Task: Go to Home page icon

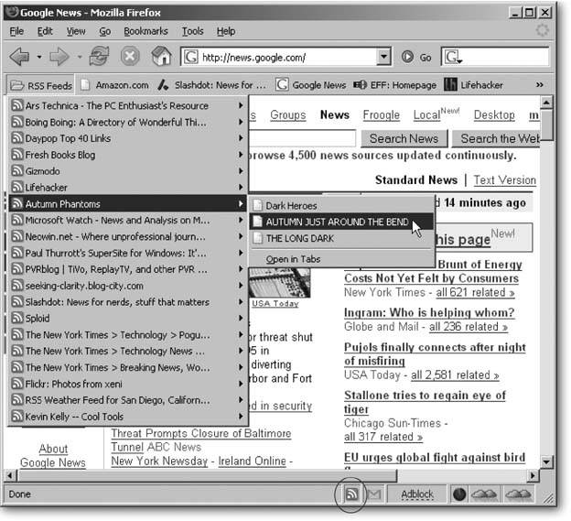Action: (160, 57)
